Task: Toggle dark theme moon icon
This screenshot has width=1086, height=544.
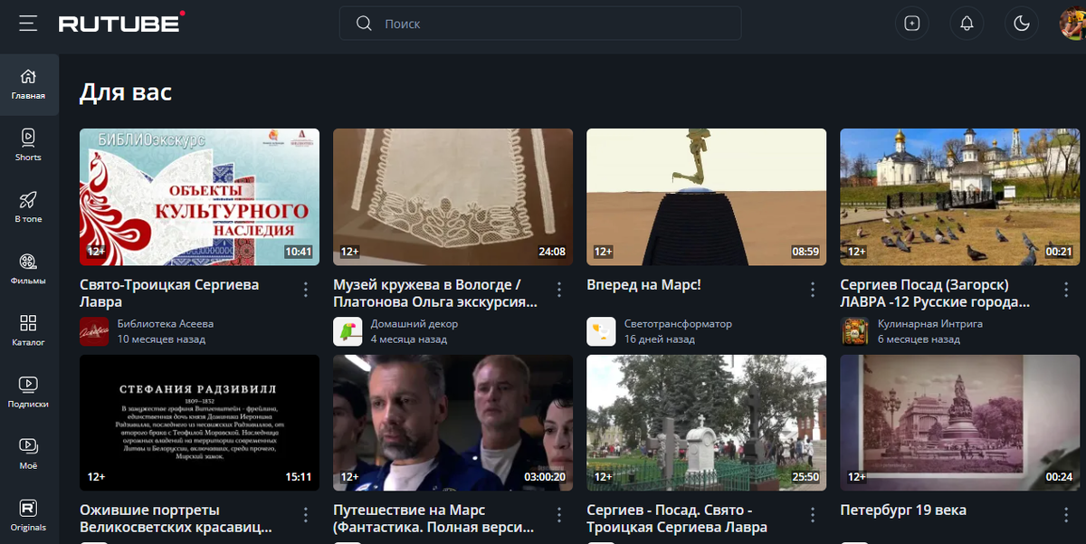Action: point(1023,24)
